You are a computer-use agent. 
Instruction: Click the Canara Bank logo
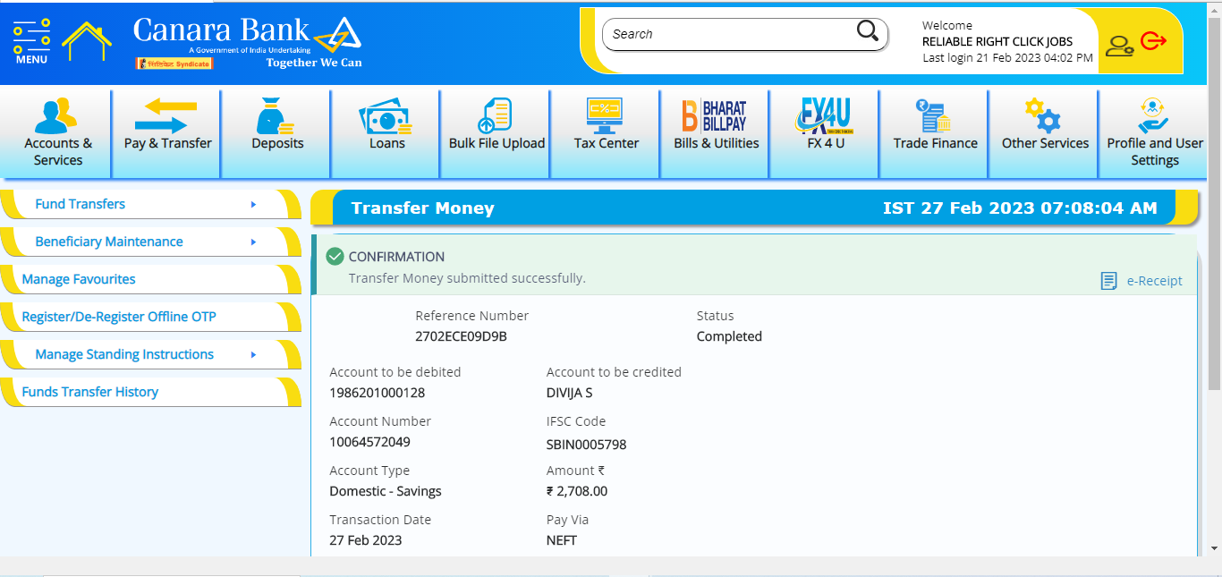click(x=248, y=42)
